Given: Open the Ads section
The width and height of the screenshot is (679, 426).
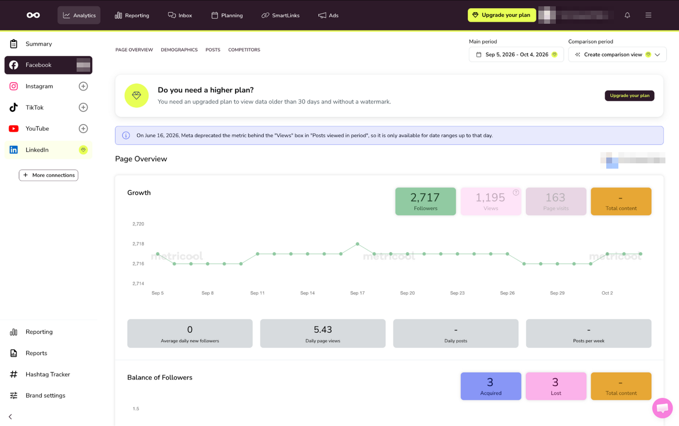Looking at the screenshot, I should click(x=328, y=15).
